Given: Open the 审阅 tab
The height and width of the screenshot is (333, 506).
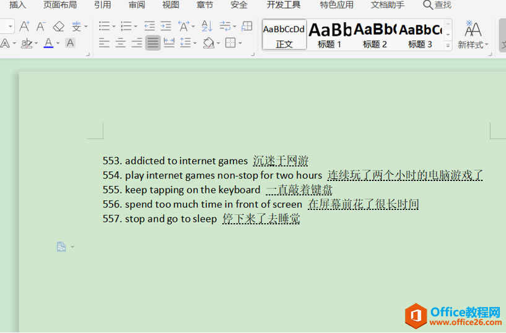Looking at the screenshot, I should pos(137,4).
